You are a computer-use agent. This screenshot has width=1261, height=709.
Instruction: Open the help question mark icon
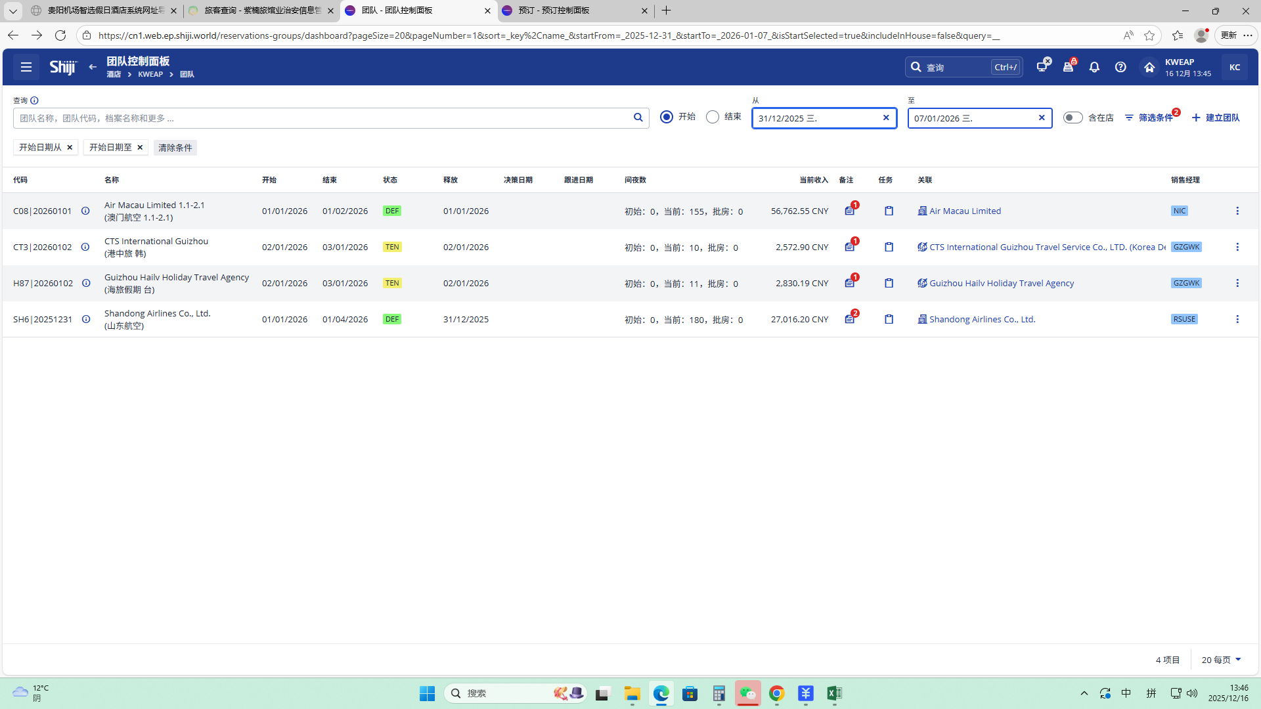tap(1120, 67)
